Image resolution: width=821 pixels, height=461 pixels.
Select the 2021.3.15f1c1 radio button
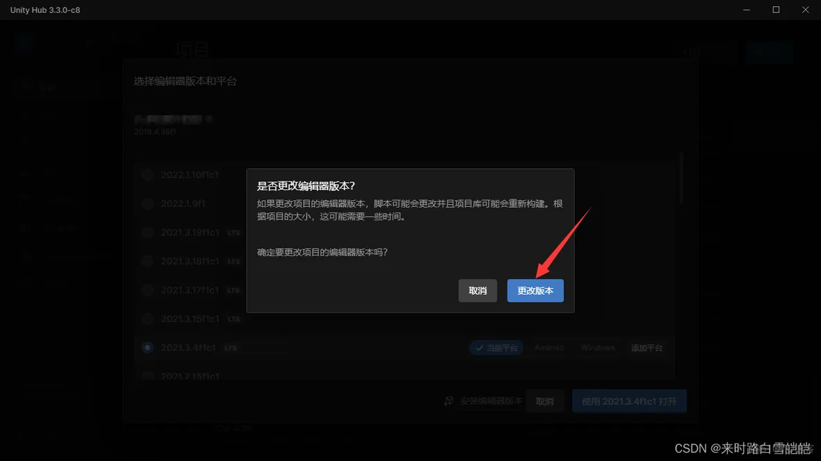click(148, 319)
